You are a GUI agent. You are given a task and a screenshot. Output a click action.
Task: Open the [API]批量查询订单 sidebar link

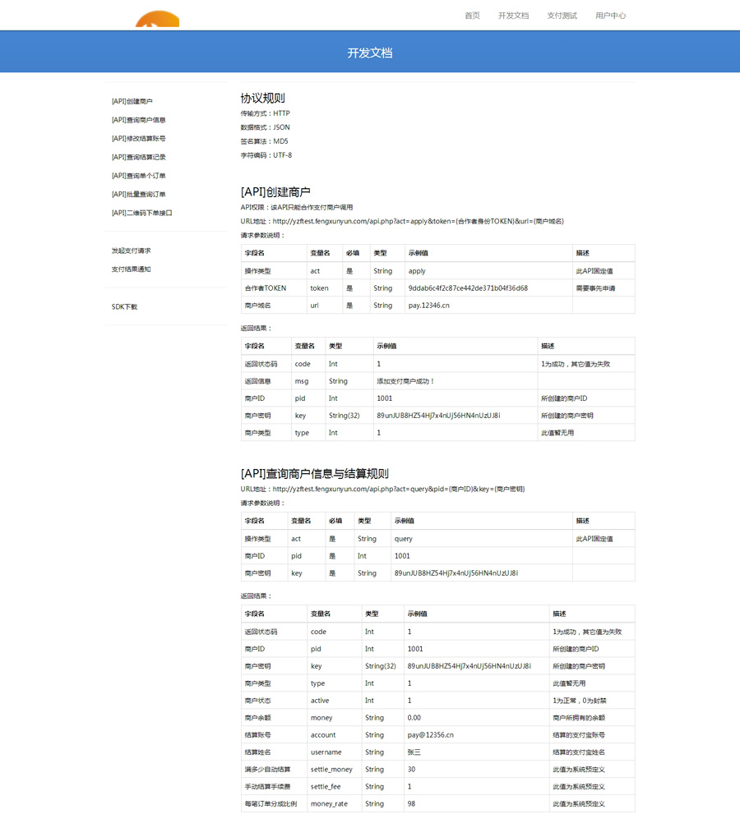click(x=139, y=195)
